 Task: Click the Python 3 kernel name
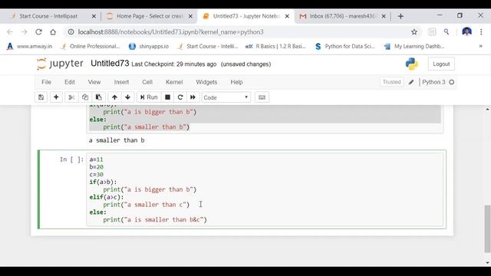[433, 82]
